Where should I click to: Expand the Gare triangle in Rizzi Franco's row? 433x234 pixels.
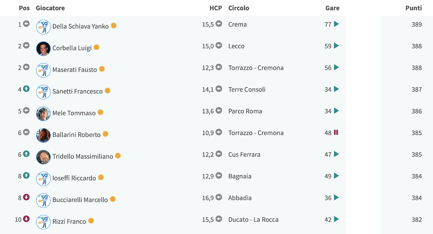[x=336, y=219]
